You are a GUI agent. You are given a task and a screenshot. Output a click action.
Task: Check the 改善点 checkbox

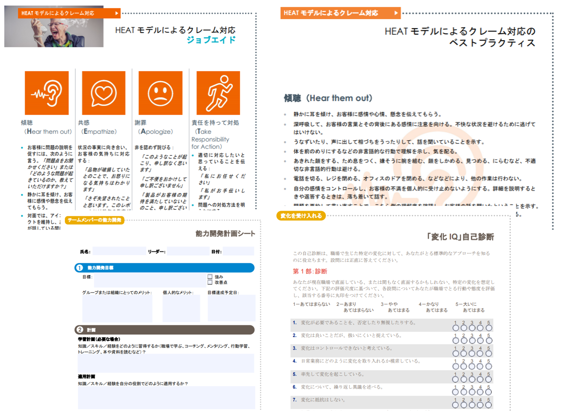click(x=210, y=282)
